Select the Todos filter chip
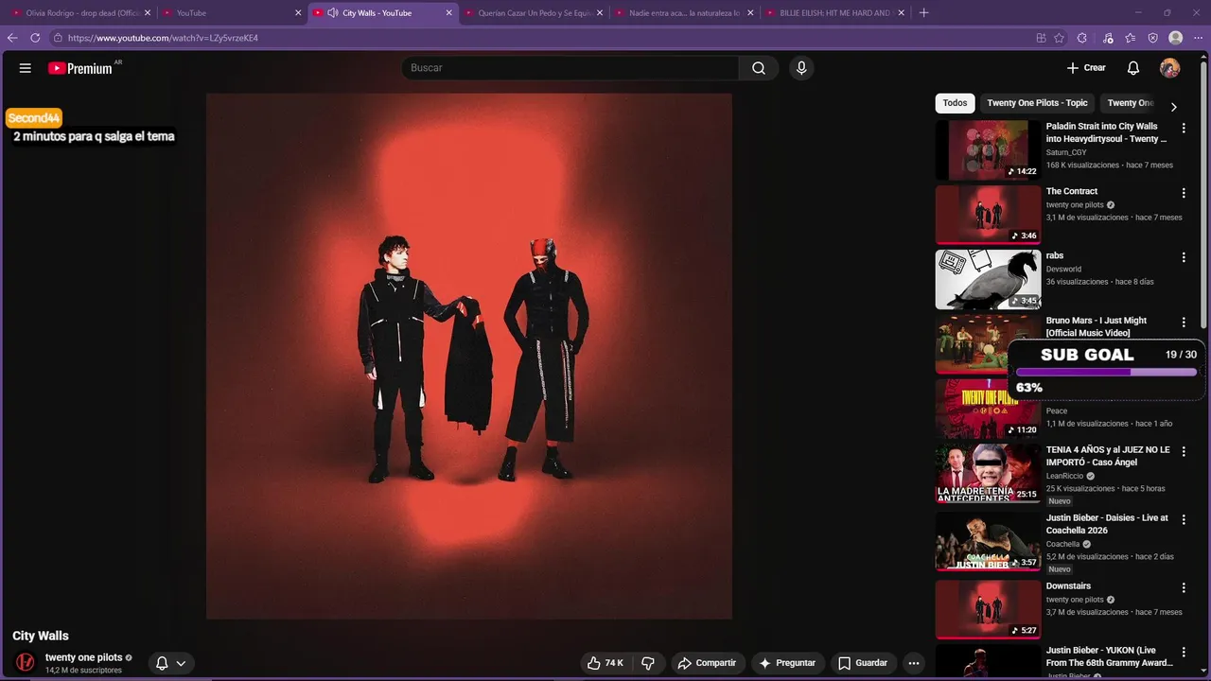The image size is (1211, 681). pos(955,103)
